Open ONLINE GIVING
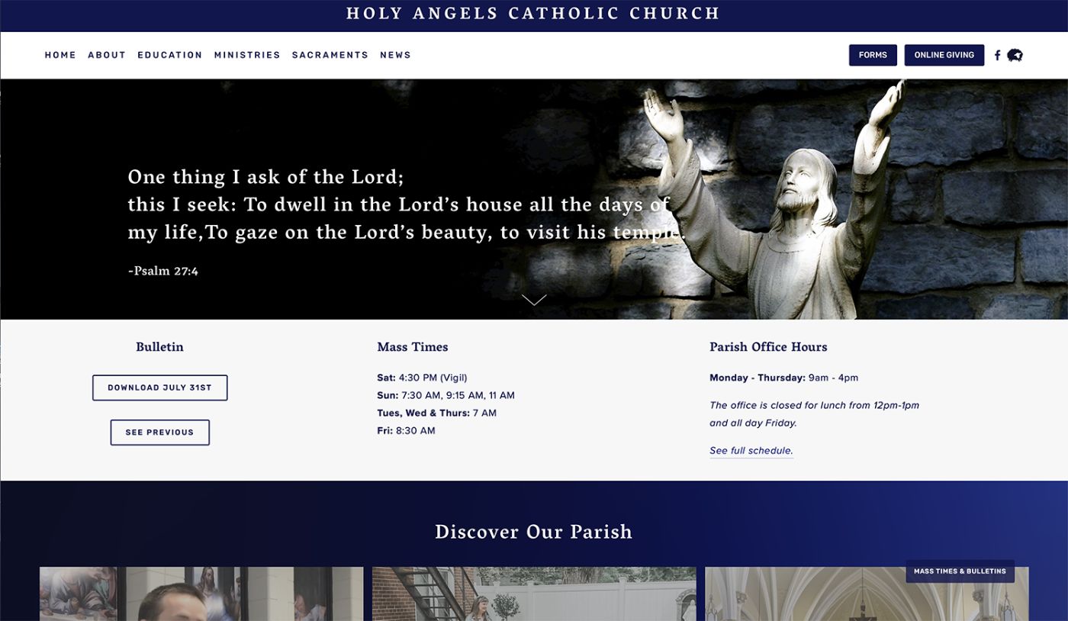This screenshot has height=621, width=1068. 944,55
